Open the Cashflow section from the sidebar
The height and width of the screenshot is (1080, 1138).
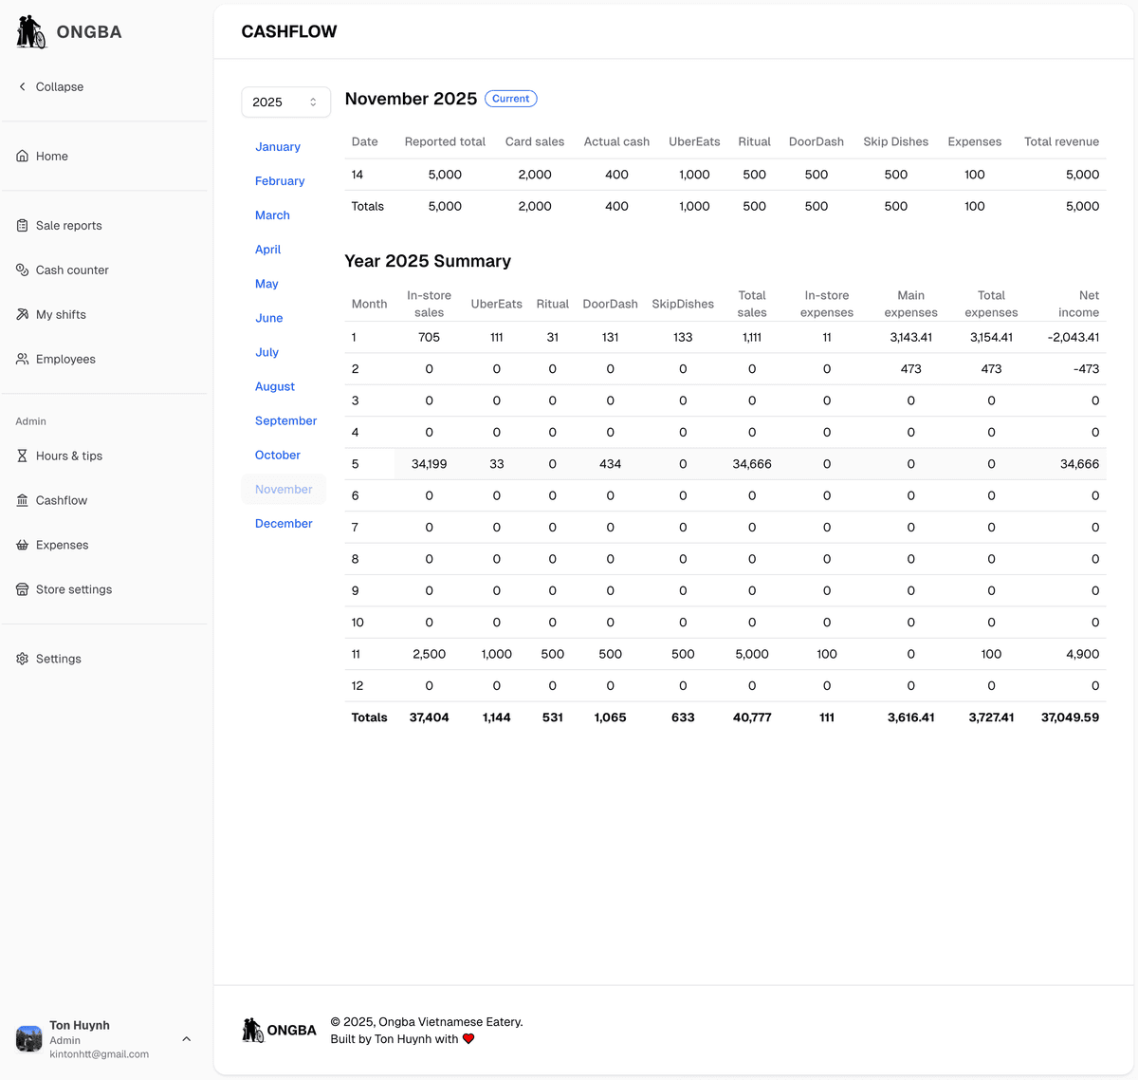point(21,500)
